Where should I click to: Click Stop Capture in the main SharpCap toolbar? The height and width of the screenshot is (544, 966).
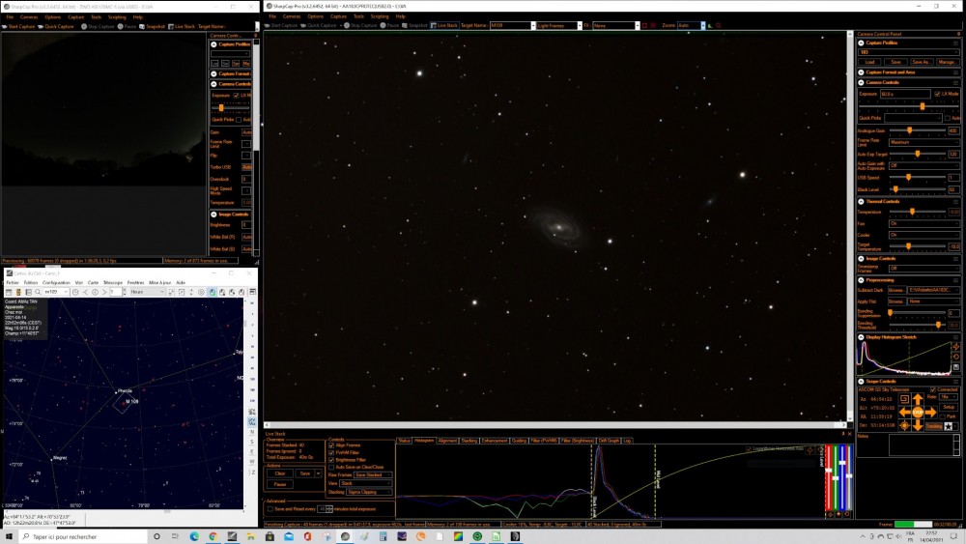click(x=360, y=25)
